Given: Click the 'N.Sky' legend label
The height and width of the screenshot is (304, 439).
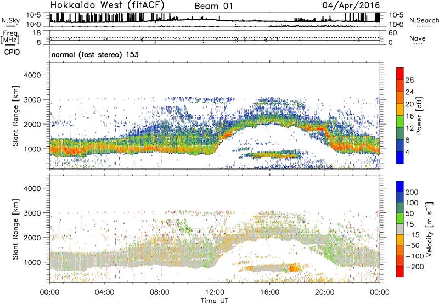Looking at the screenshot, I should [10, 20].
